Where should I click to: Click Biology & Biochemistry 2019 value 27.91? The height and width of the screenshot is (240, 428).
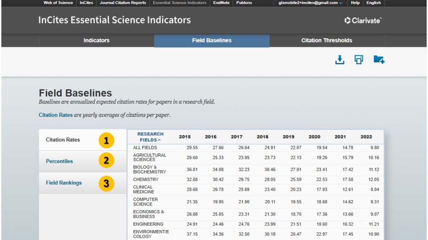(296, 170)
